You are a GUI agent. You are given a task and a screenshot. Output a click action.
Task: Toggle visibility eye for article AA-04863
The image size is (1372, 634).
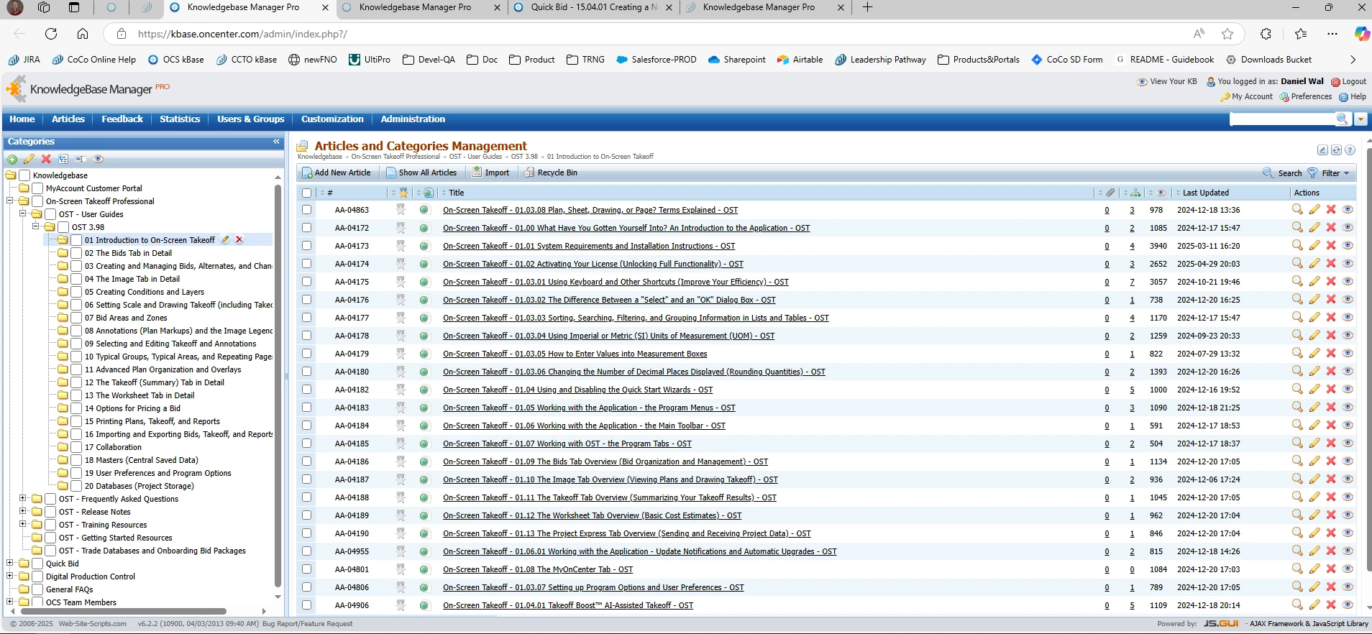(1348, 209)
